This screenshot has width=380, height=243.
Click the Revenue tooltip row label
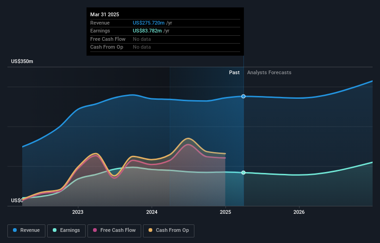point(100,23)
